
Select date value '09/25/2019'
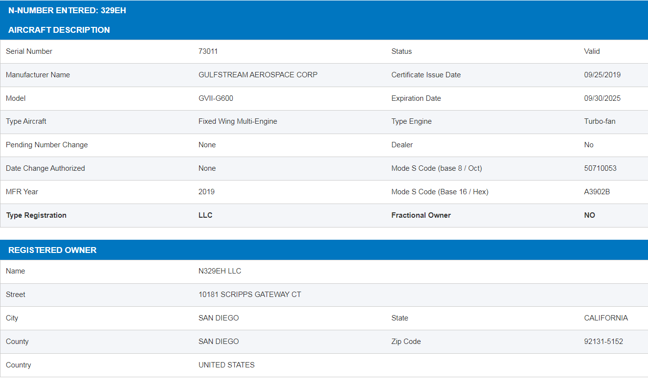pyautogui.click(x=602, y=75)
